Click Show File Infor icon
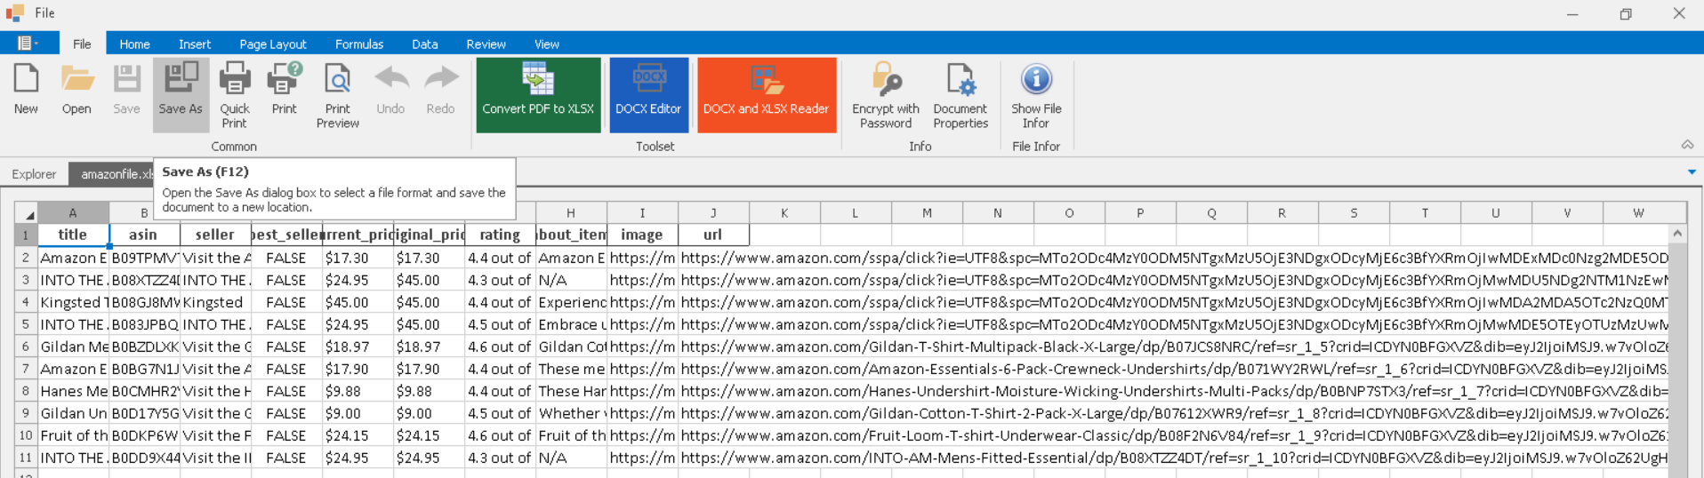Screen dimensions: 1704x478 click(1036, 94)
